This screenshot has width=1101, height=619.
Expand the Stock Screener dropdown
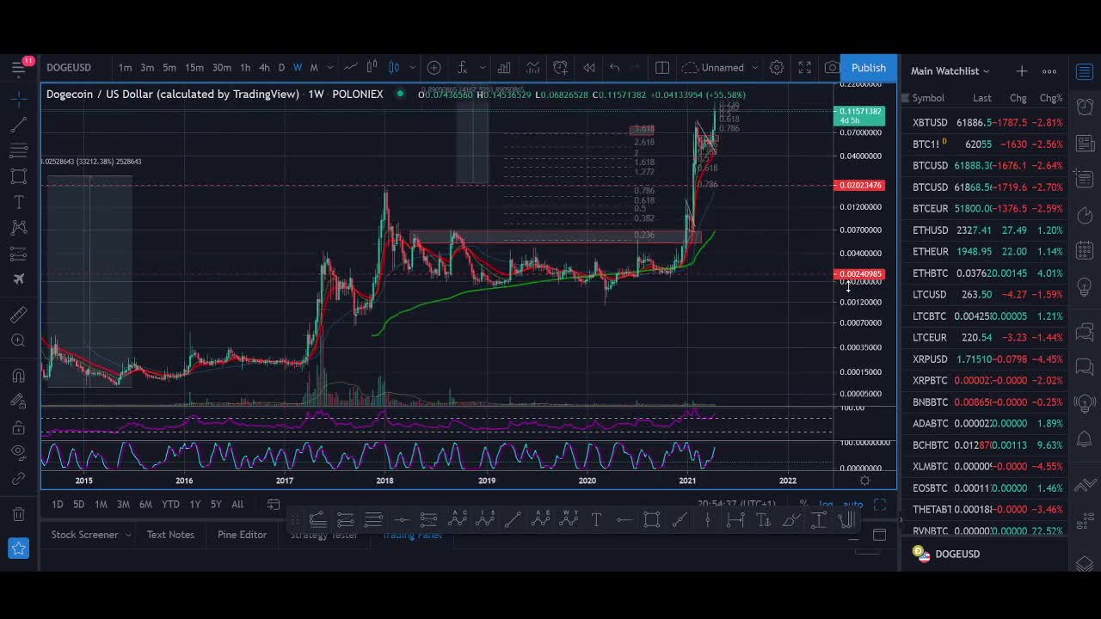(128, 535)
